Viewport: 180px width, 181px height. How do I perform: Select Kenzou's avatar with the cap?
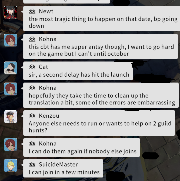coord(11,117)
